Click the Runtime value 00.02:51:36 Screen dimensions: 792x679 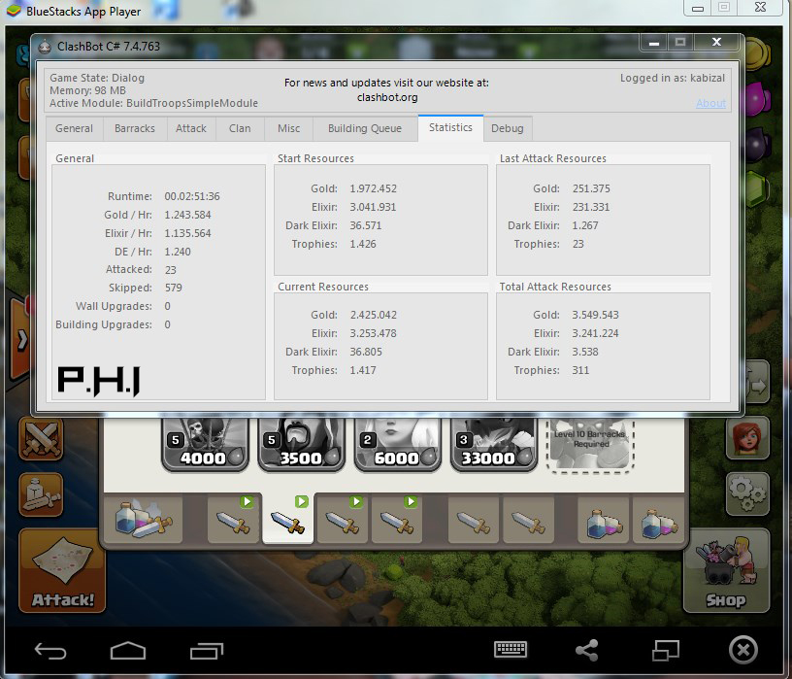pyautogui.click(x=192, y=196)
